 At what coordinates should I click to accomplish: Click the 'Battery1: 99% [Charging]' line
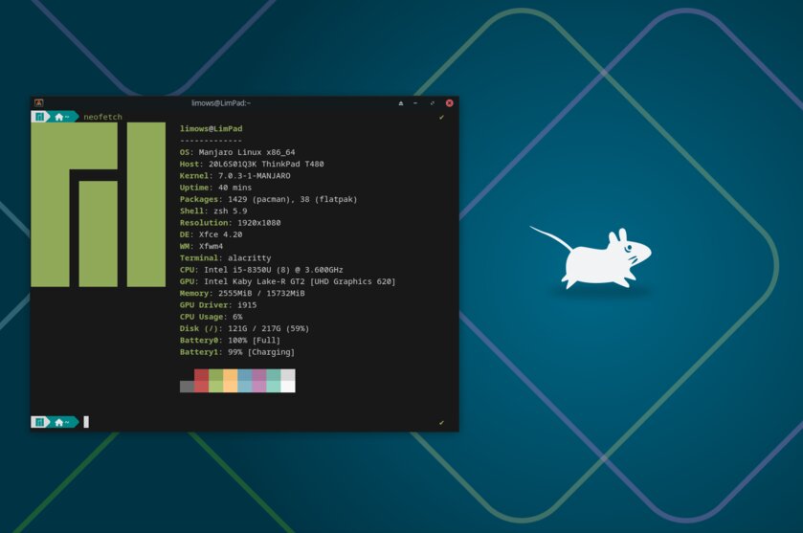237,352
